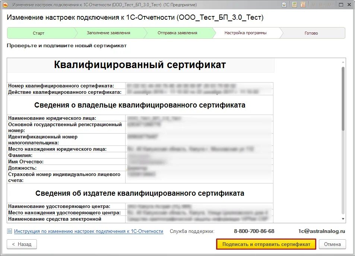Click Сведения о владельце квалифицированного сертификата heading

[x=140, y=105]
